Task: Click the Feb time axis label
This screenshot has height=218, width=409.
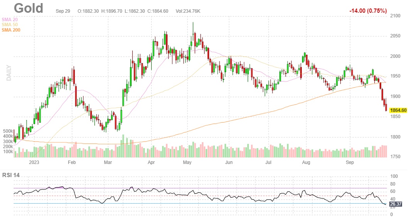Action: (72, 162)
